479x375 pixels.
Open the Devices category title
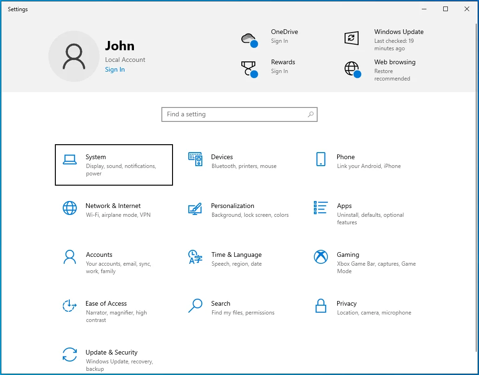click(222, 157)
